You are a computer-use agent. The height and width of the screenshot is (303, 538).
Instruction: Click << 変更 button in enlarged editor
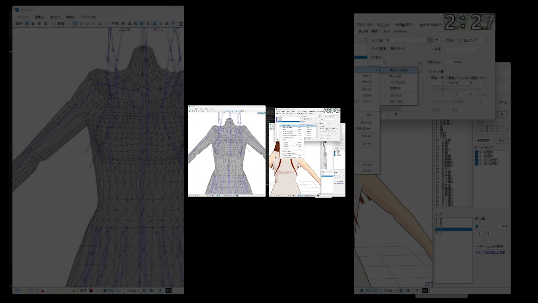pyautogui.click(x=435, y=49)
